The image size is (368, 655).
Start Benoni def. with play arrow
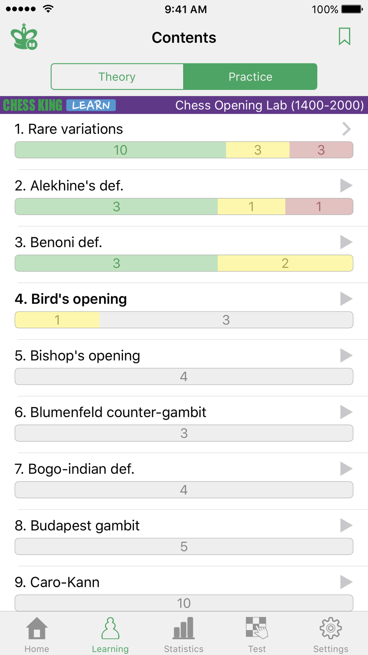pos(346,242)
